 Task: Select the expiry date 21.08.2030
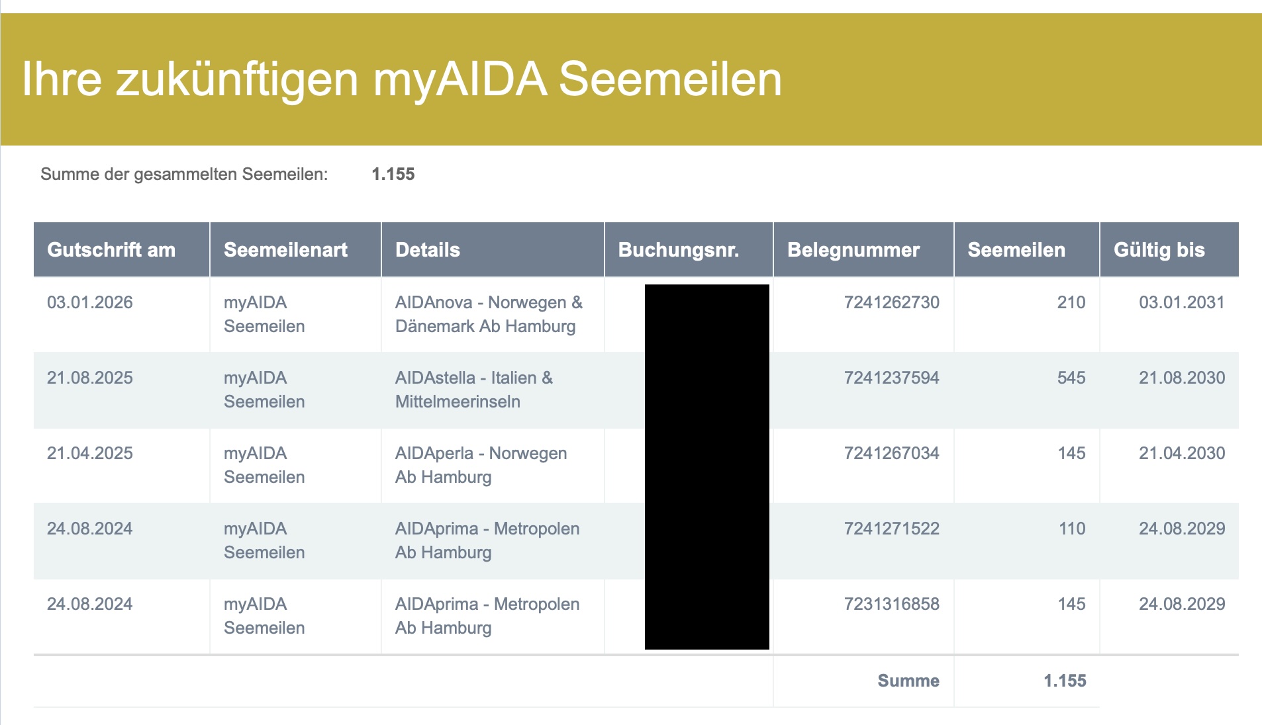(x=1181, y=378)
